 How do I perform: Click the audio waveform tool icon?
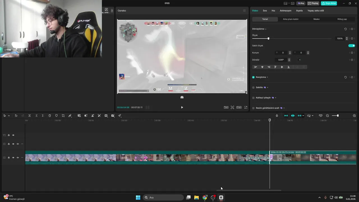coord(119,116)
